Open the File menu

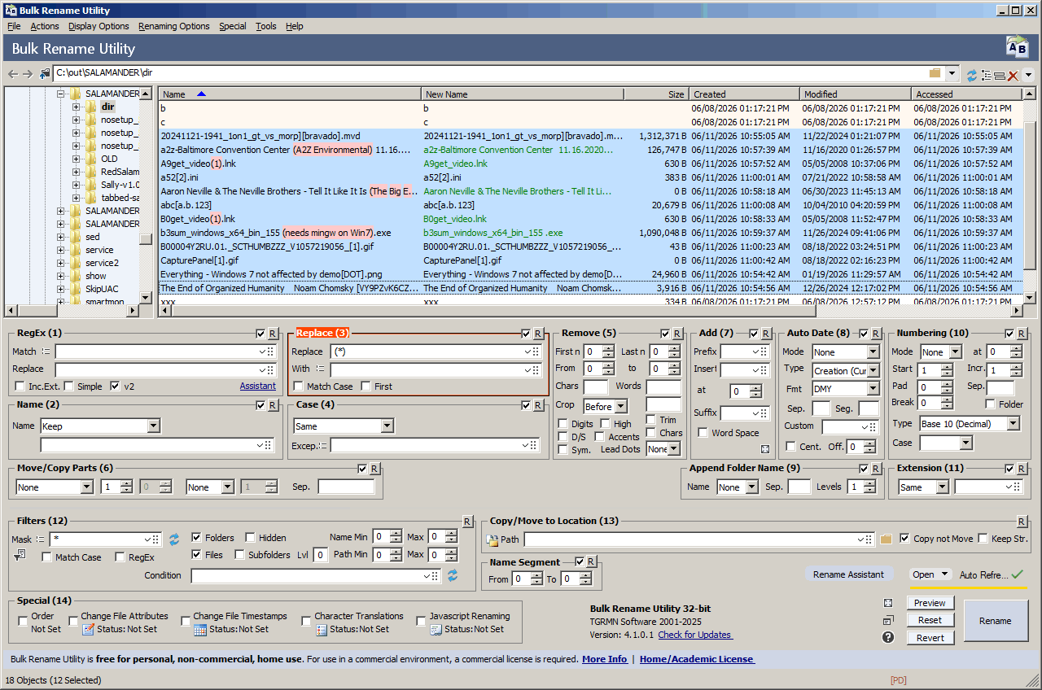14,26
